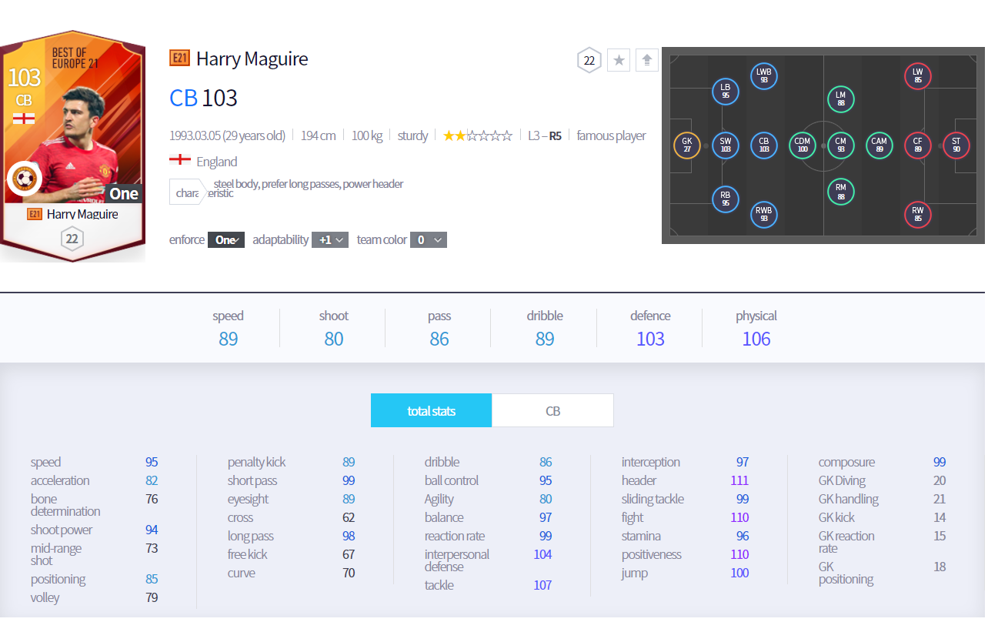Click the star favorite icon
Viewport: 988px width, 622px height.
click(x=619, y=60)
